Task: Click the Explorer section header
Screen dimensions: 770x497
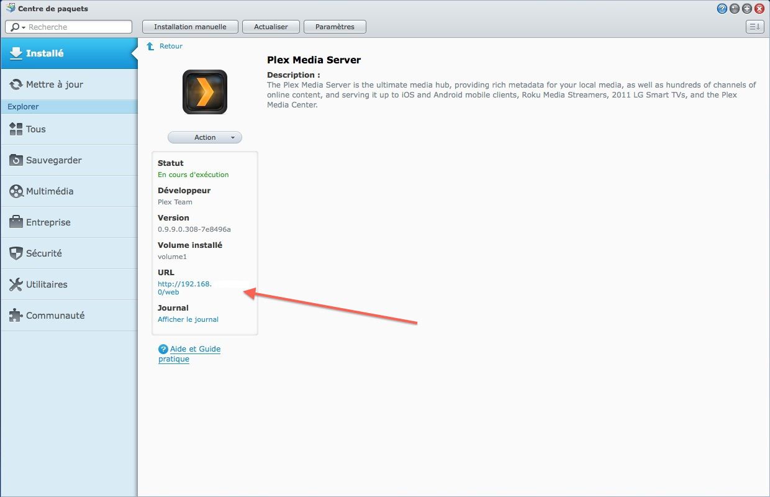Action: (x=69, y=107)
